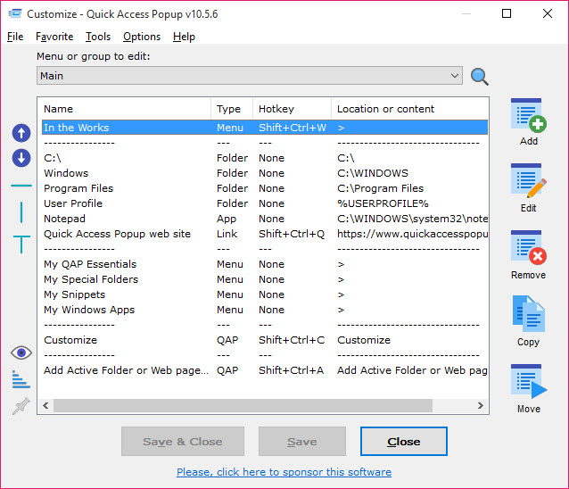Open the Help menu
The height and width of the screenshot is (489, 569).
184,37
